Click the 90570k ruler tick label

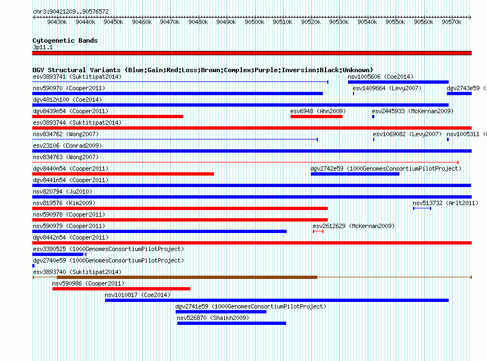click(x=451, y=22)
